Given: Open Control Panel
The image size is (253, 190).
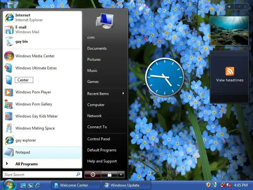Looking at the screenshot, I should (99, 139).
